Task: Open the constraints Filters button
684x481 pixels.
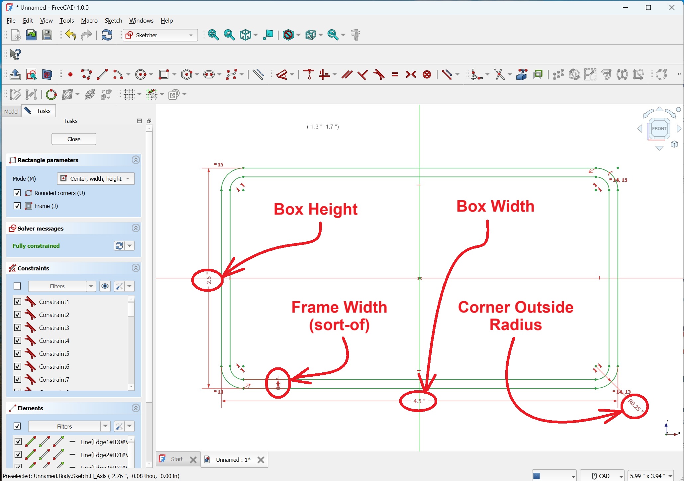Action: [x=57, y=286]
